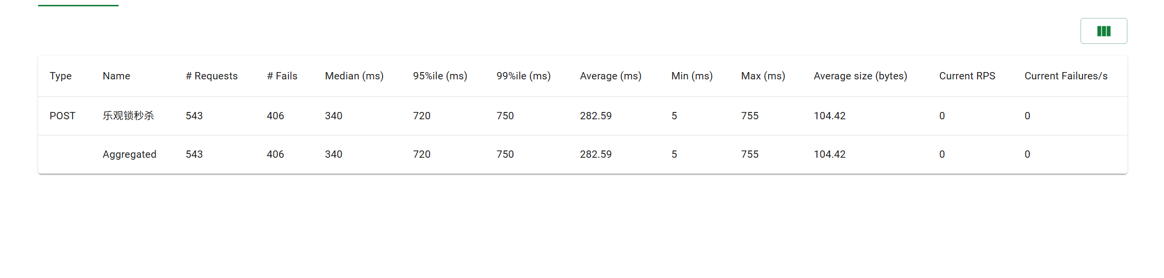The width and height of the screenshot is (1164, 278).
Task: Open the column selector icon button
Action: click(1103, 31)
